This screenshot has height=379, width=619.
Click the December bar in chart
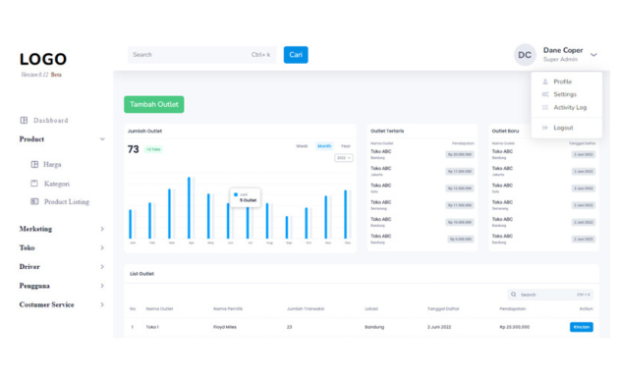(x=346, y=215)
